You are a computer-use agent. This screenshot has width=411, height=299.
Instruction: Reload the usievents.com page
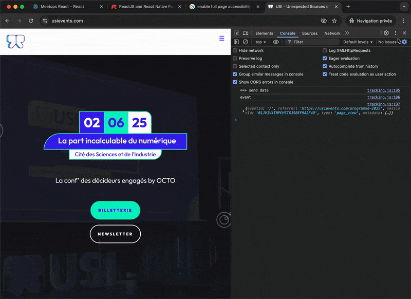pyautogui.click(x=31, y=21)
